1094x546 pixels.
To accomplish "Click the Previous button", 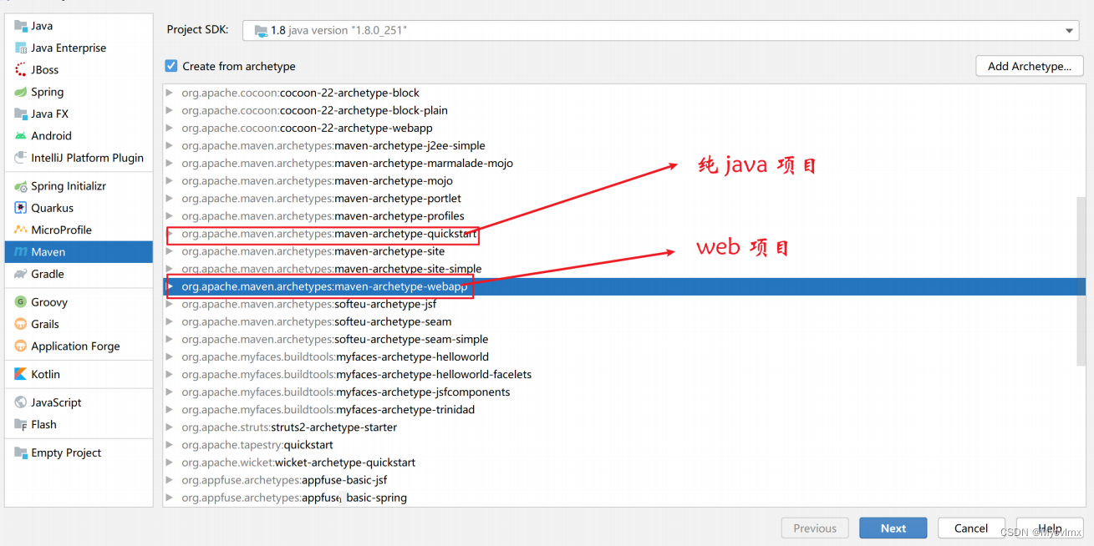I will point(815,528).
